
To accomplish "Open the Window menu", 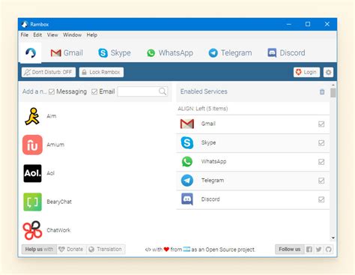I will pos(72,35).
